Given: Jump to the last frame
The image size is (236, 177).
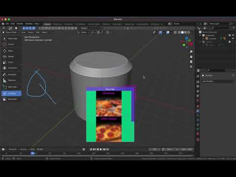Looking at the screenshot, I should pos(108,149).
